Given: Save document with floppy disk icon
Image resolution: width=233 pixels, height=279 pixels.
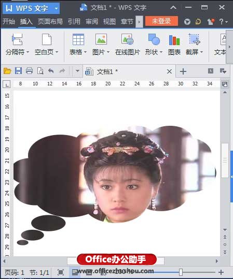Looking at the screenshot, I should 18,71.
